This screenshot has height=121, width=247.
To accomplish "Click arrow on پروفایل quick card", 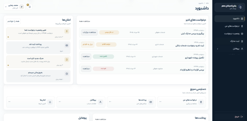I will [x=60, y=102].
